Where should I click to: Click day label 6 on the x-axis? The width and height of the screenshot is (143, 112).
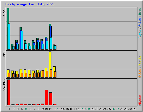pos(30,109)
